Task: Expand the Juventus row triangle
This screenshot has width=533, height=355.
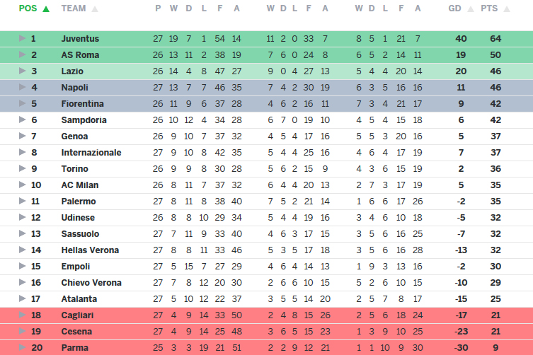Action: (22, 38)
